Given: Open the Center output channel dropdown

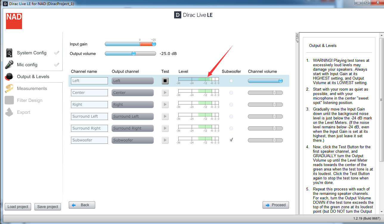Looking at the screenshot, I should tap(133, 93).
